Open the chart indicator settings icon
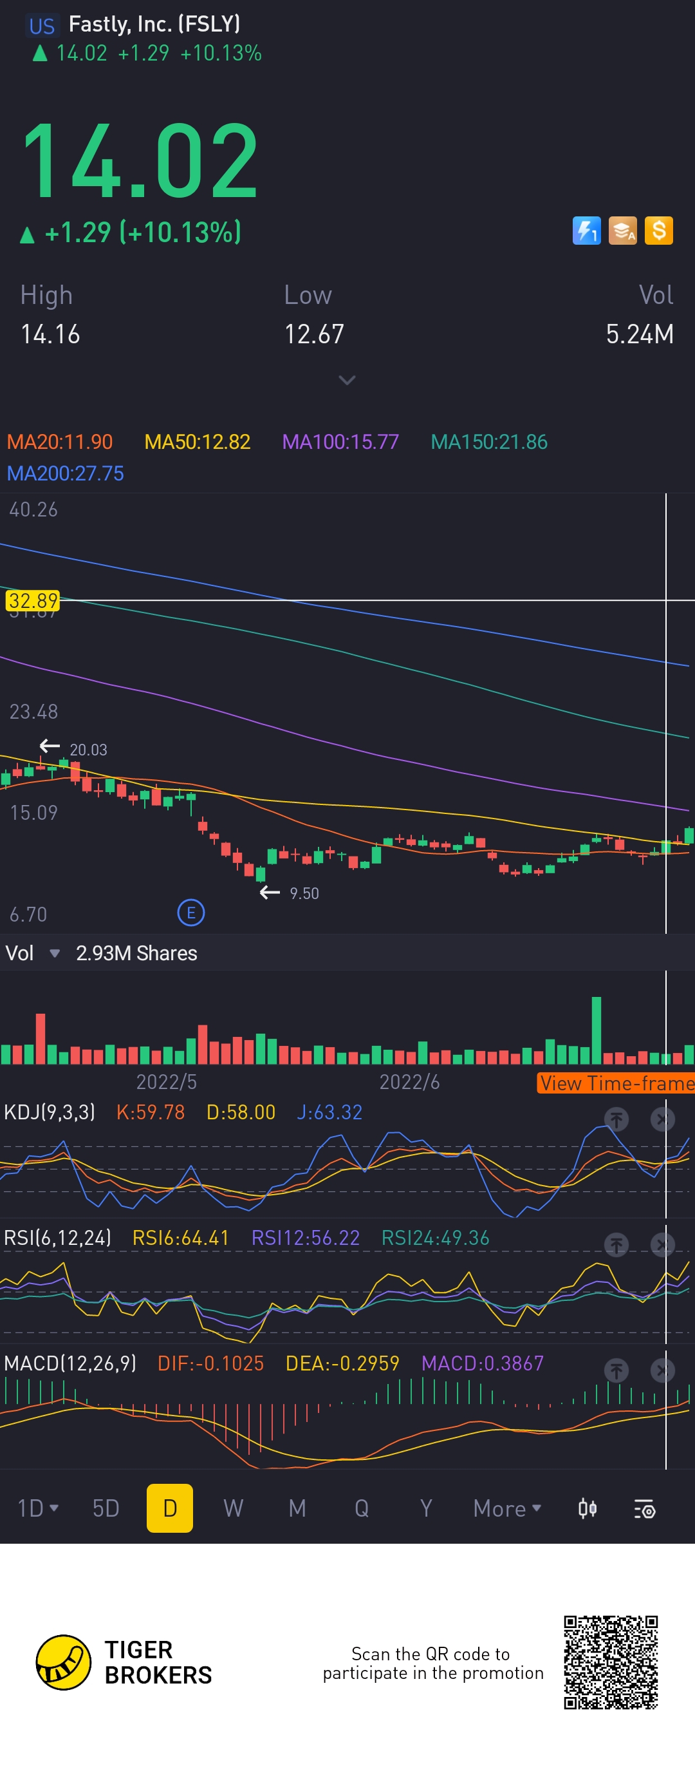The width and height of the screenshot is (695, 1782). click(645, 1509)
